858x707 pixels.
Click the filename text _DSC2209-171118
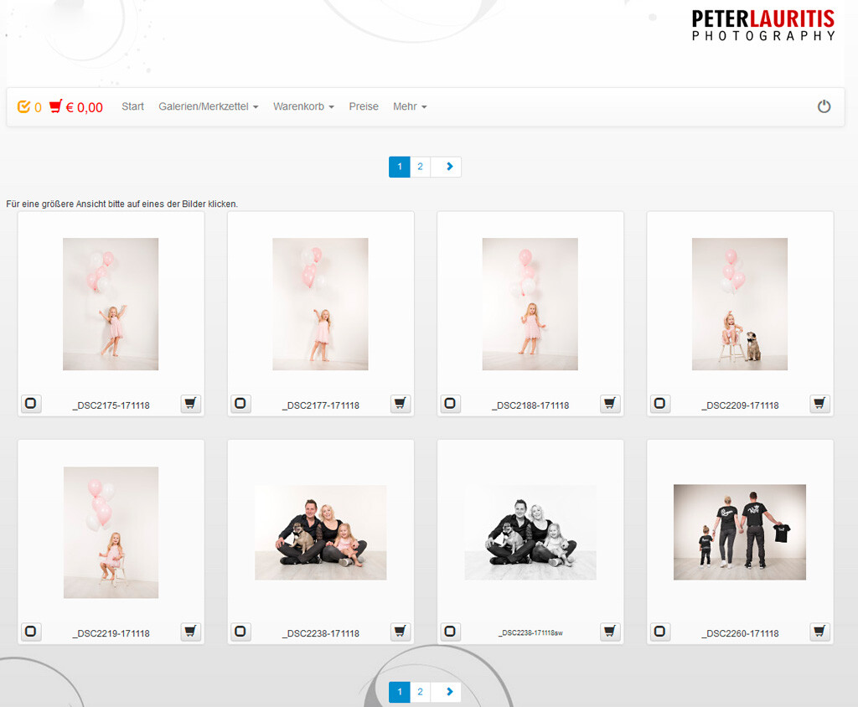740,405
